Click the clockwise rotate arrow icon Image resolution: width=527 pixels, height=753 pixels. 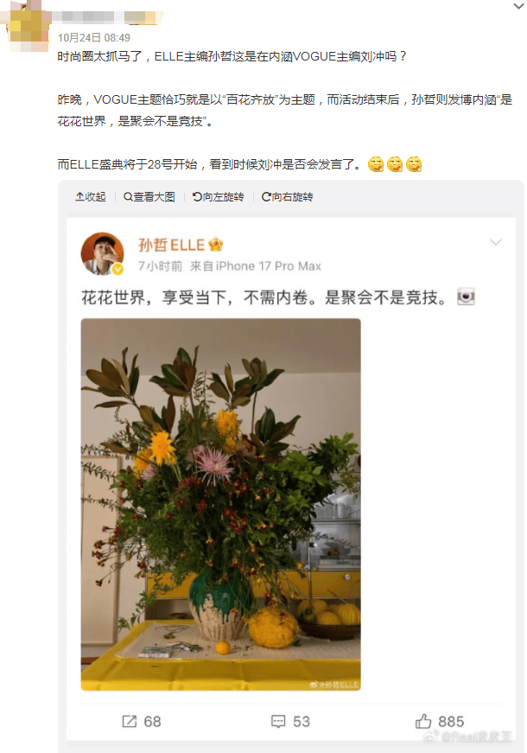click(x=266, y=196)
